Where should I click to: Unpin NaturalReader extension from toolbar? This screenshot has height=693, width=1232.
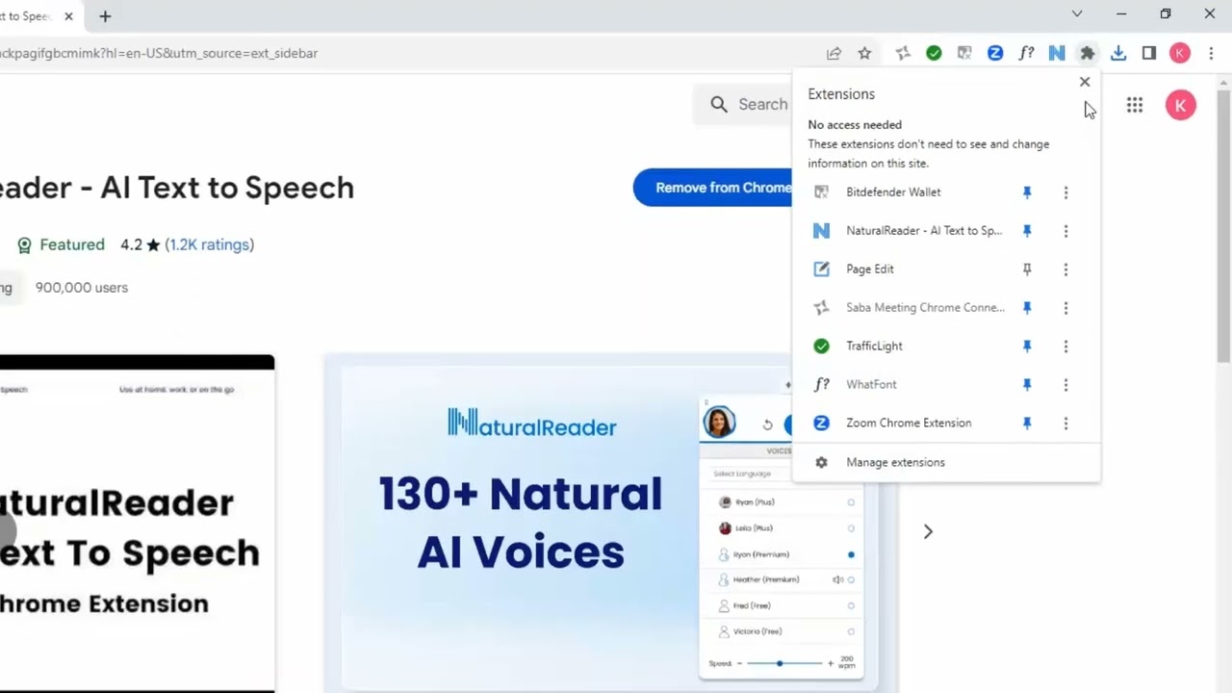[1027, 231]
